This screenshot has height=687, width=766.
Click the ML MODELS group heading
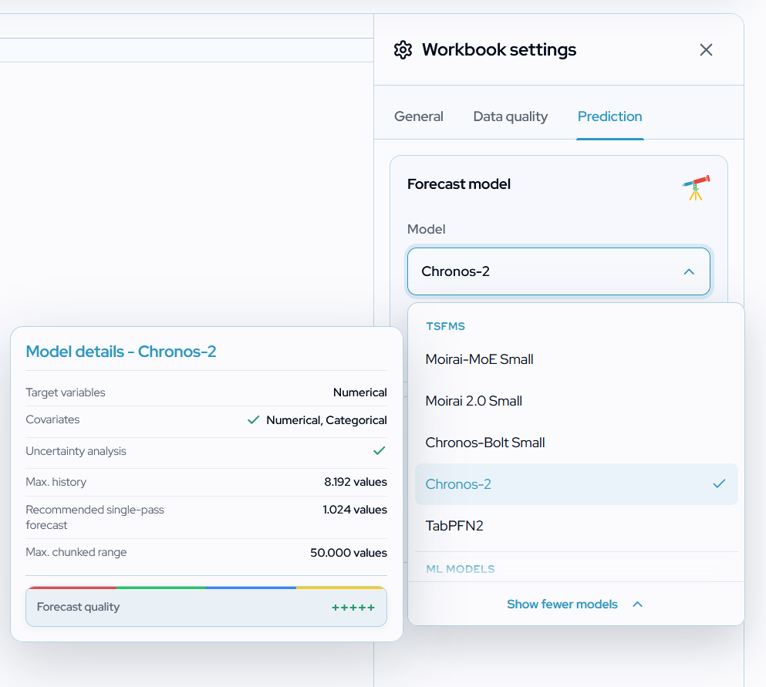tap(461, 569)
